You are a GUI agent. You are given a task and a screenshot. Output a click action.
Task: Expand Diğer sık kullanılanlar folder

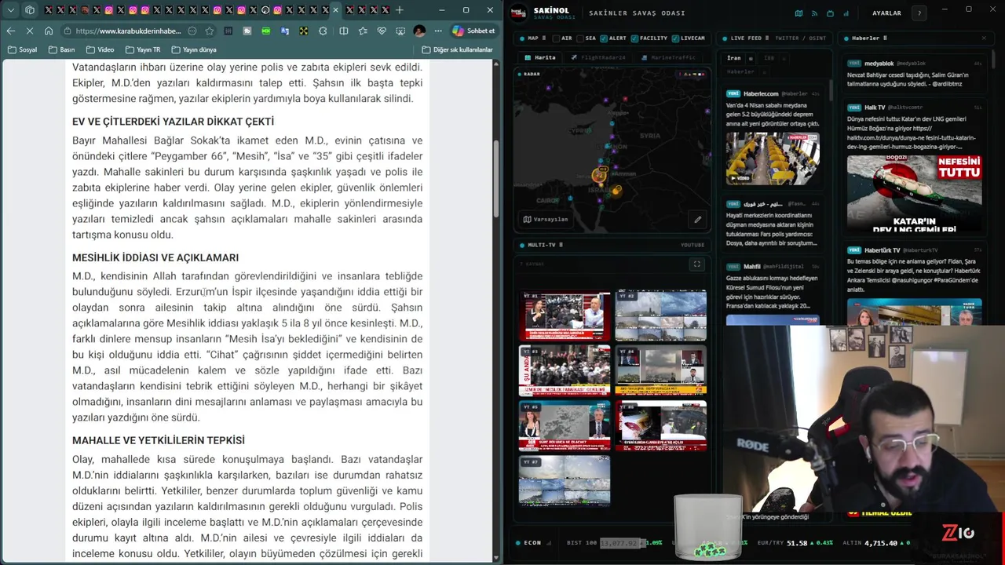457,49
